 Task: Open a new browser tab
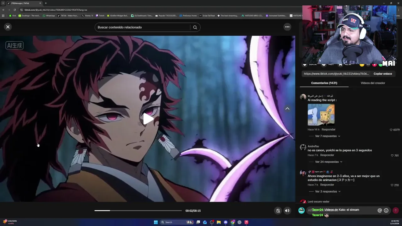point(46,3)
